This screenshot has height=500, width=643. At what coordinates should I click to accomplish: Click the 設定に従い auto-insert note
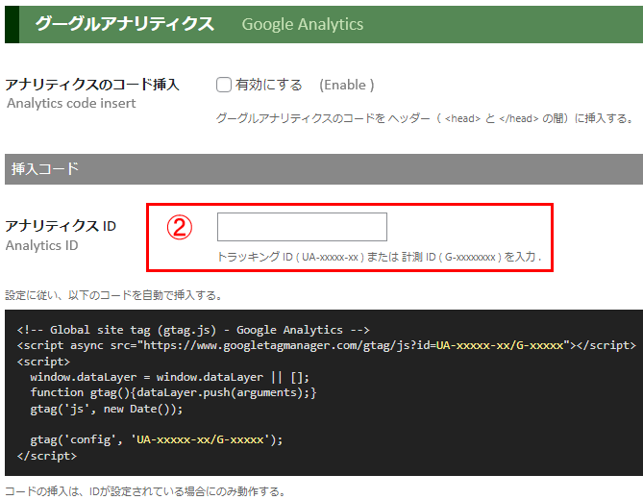[x=113, y=295]
